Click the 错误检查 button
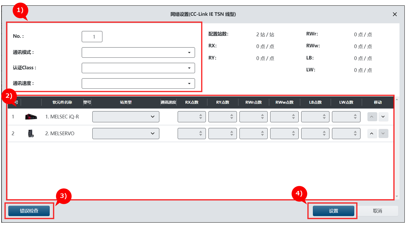 tap(29, 211)
